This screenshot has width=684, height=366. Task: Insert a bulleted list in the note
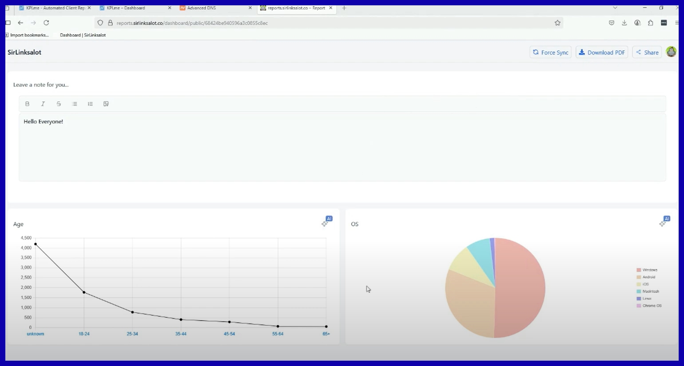75,104
